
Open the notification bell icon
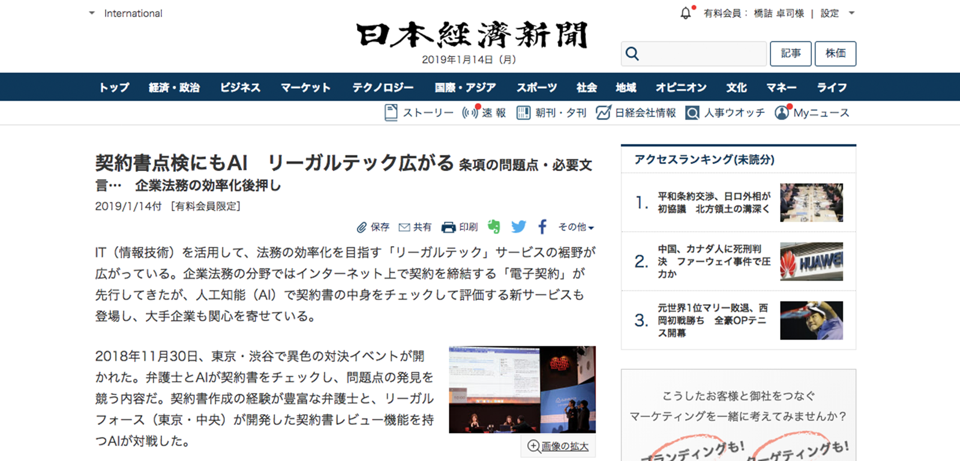click(686, 13)
